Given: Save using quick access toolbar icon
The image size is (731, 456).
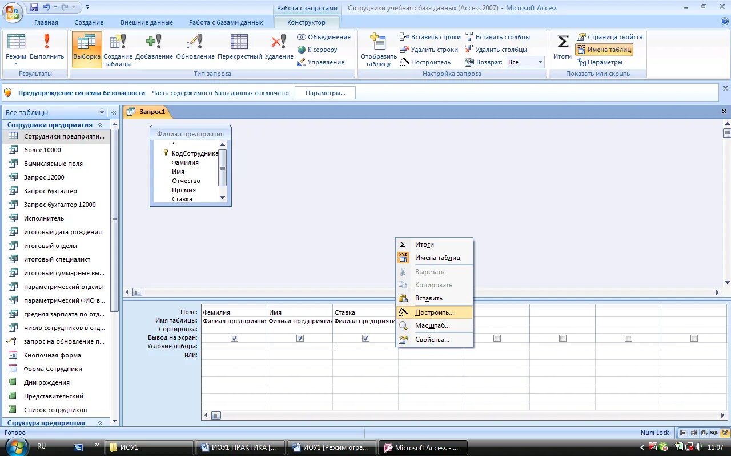Looking at the screenshot, I should (34, 7).
